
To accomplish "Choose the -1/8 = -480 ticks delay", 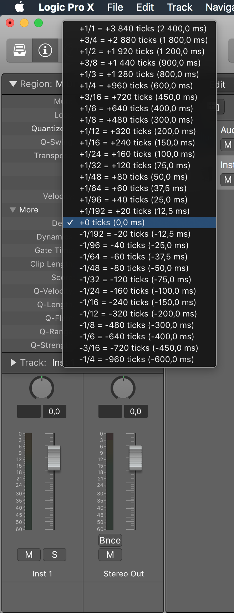I will coord(136,325).
